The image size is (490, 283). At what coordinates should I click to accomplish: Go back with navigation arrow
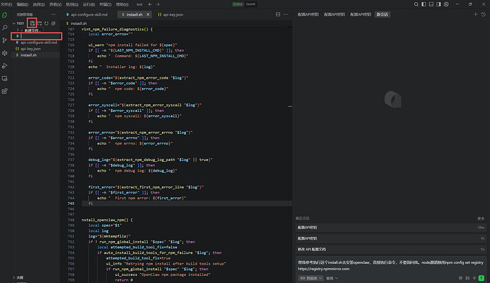[x=151, y=4]
